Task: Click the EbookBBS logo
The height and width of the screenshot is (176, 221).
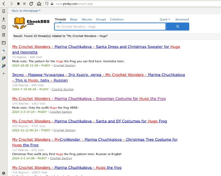Action: click(31, 22)
